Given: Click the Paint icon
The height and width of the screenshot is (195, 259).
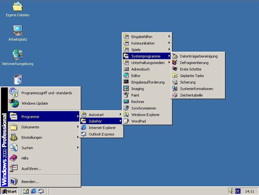Looking at the screenshot, I should 126,95.
